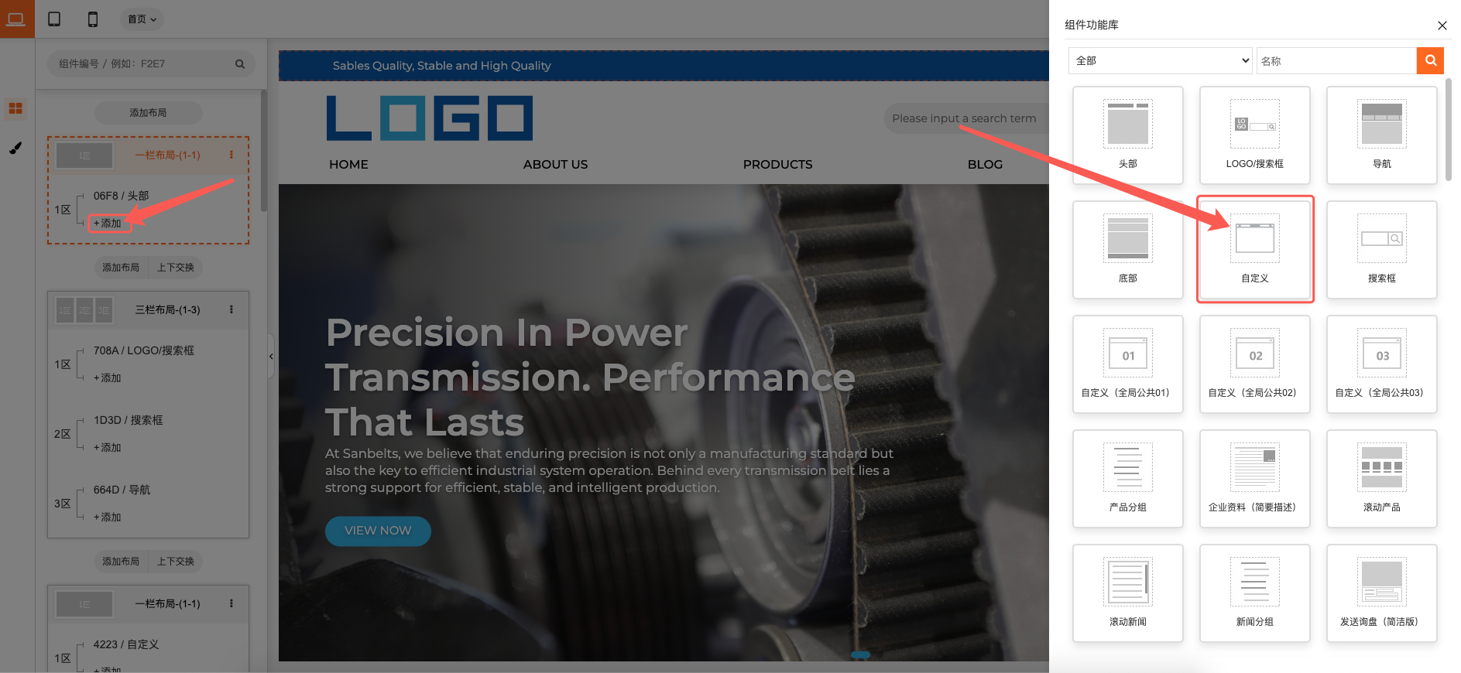The image size is (1461, 673).
Task: Open three-dot menu for first 一栏布局-(1-1)
Action: 231,155
